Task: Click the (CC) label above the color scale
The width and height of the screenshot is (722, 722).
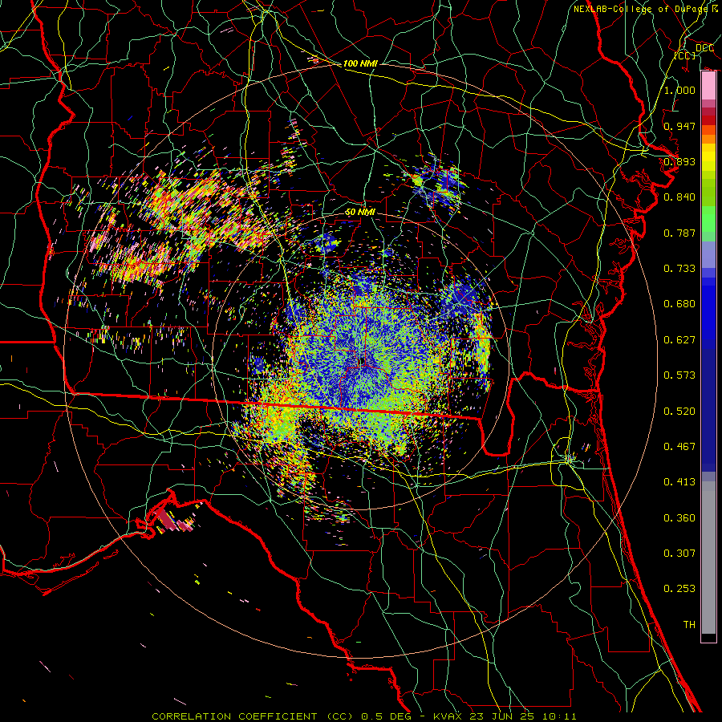Action: tap(685, 55)
